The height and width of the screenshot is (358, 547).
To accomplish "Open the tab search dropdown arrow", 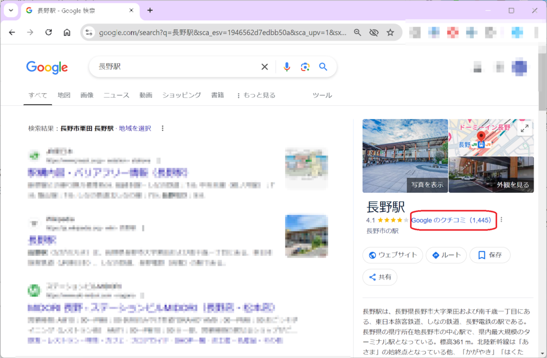I will 11,11.
